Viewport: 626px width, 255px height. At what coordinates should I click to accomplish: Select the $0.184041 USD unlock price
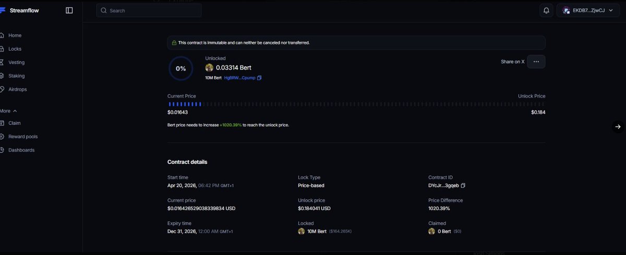(x=314, y=209)
